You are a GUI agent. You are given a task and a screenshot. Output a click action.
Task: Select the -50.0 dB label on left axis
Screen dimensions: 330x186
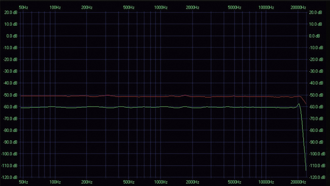coord(10,95)
